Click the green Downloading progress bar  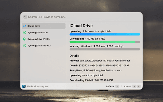[x=105, y=42]
